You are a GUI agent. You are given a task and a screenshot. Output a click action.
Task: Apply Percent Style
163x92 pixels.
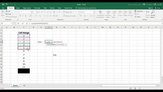point(85,16)
